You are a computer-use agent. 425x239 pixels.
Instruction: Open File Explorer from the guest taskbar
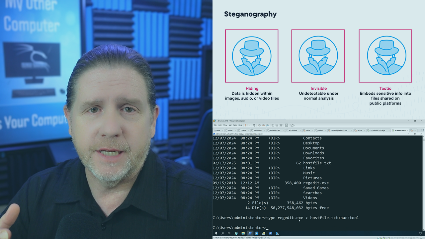243,233
